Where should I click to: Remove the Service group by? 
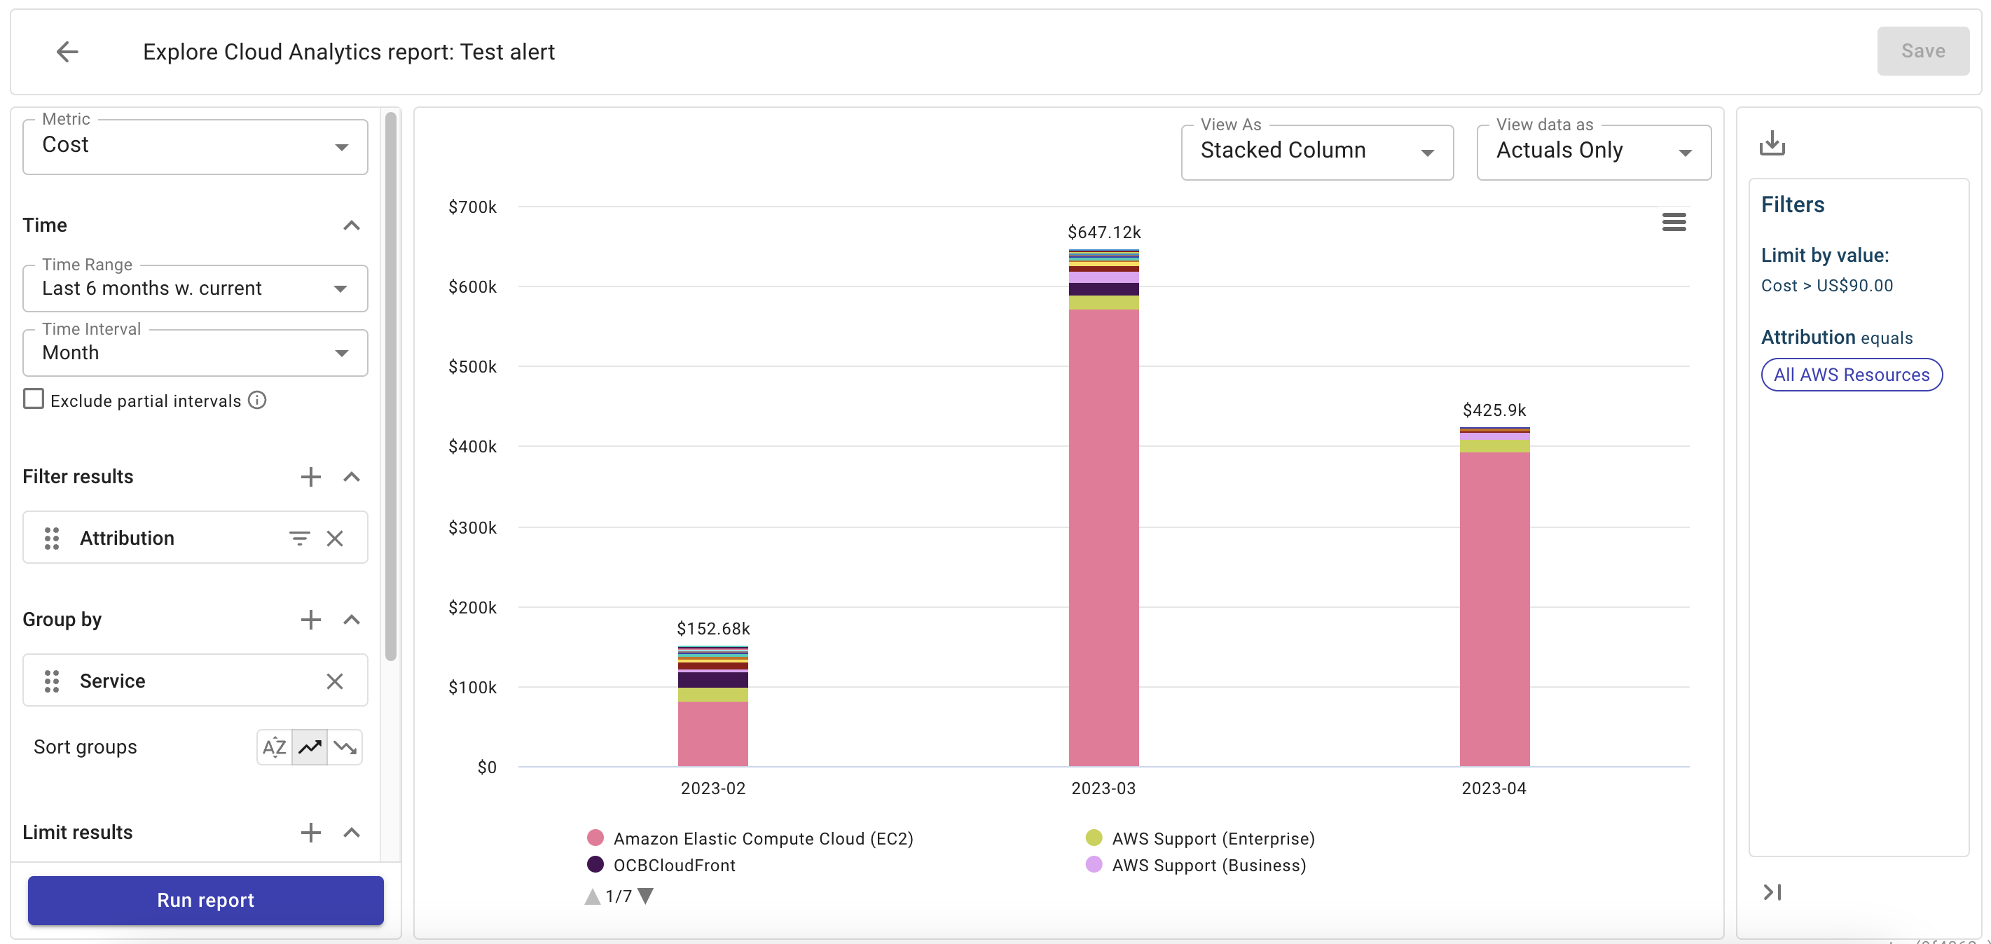click(335, 681)
